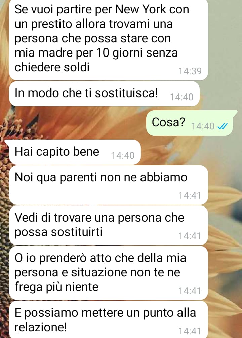This screenshot has height=338, width=242.
Task: Tap the word 'relazione!' in last message
Action: 41,327
